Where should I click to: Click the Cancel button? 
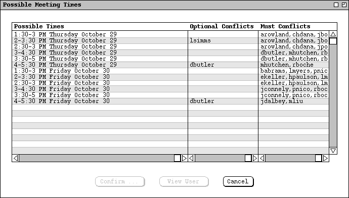click(238, 181)
